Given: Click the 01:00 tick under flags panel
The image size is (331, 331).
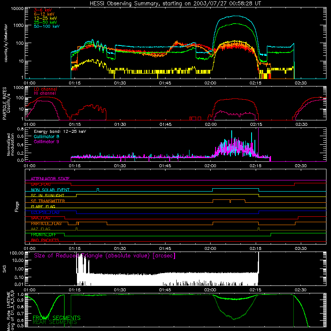Looking at the screenshot, I should pyautogui.click(x=29, y=249).
